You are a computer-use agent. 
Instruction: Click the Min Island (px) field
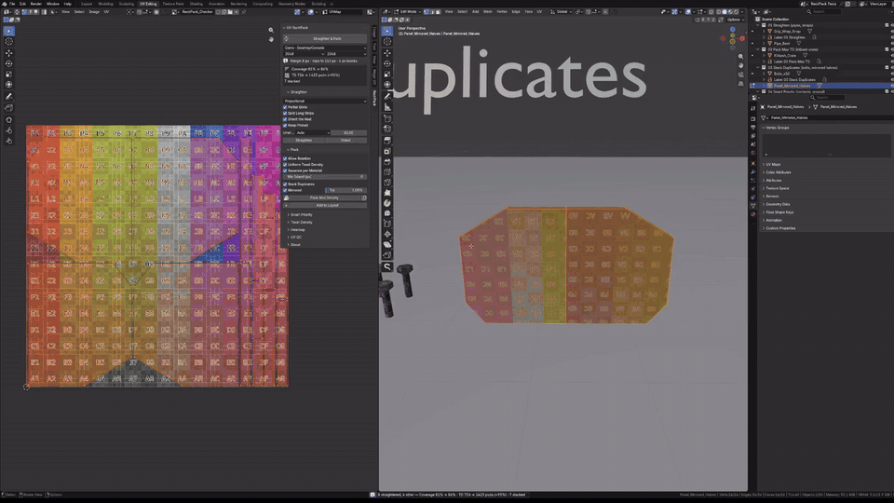[325, 177]
